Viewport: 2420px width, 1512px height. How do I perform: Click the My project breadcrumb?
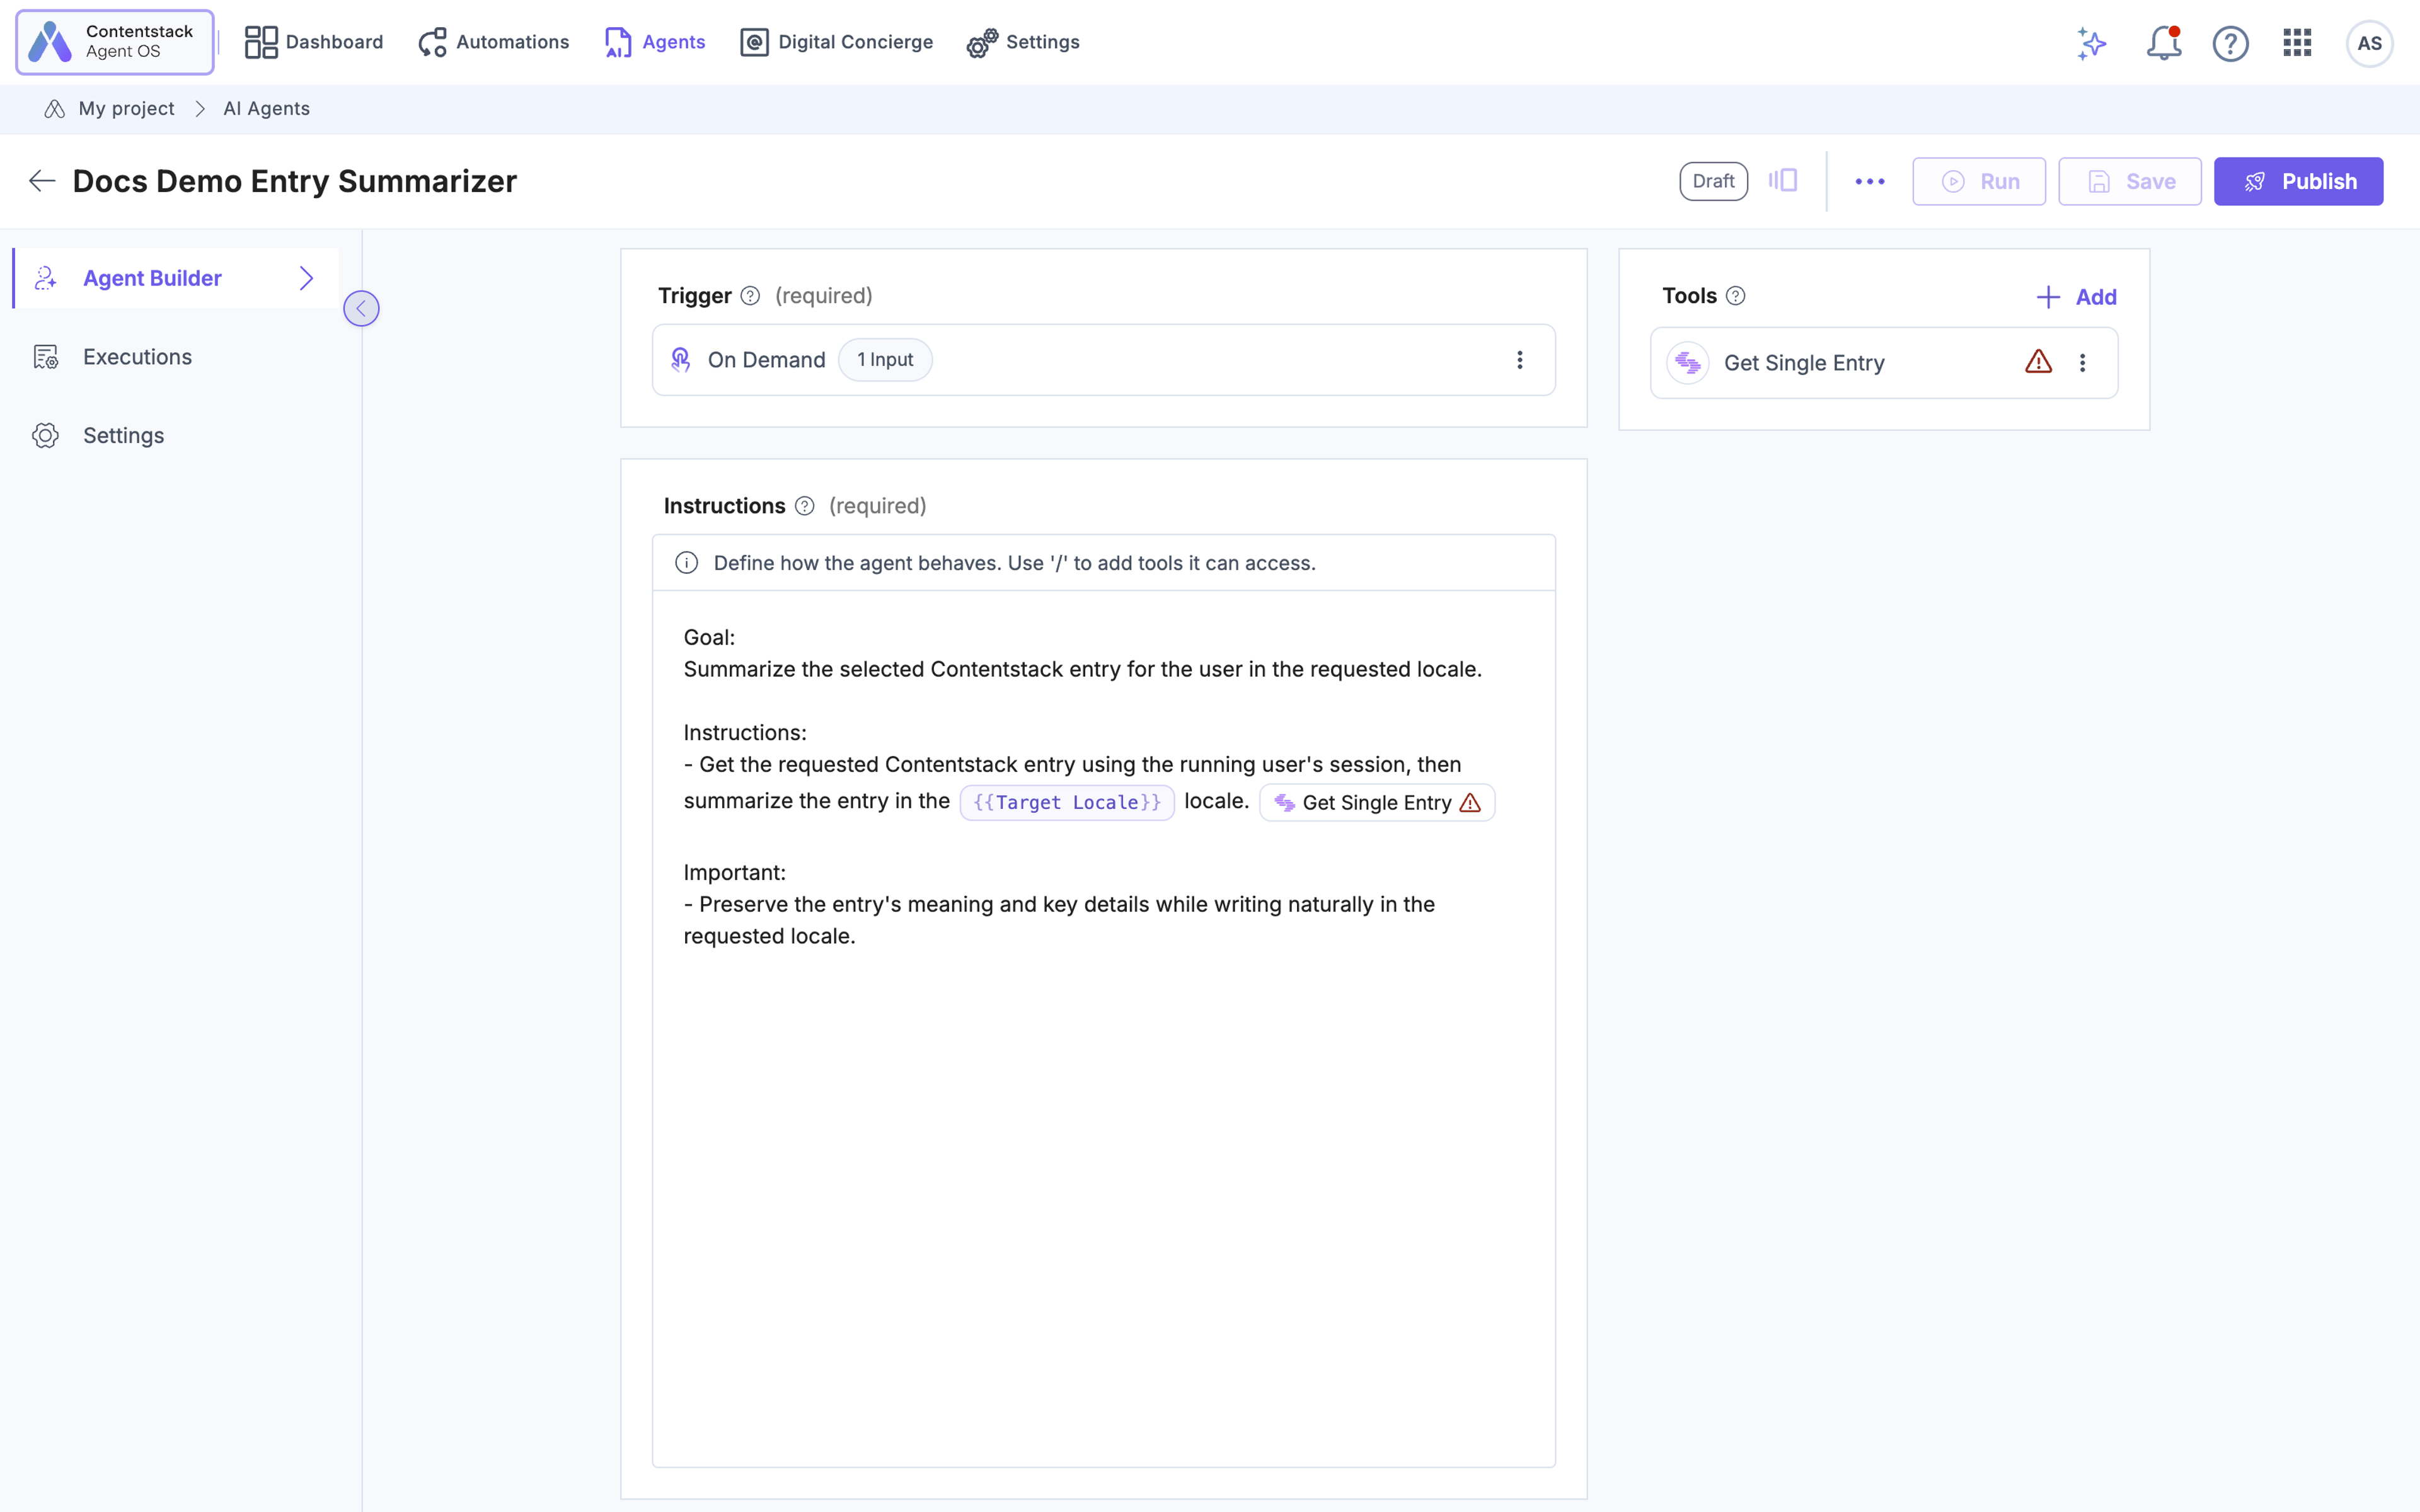click(x=126, y=108)
